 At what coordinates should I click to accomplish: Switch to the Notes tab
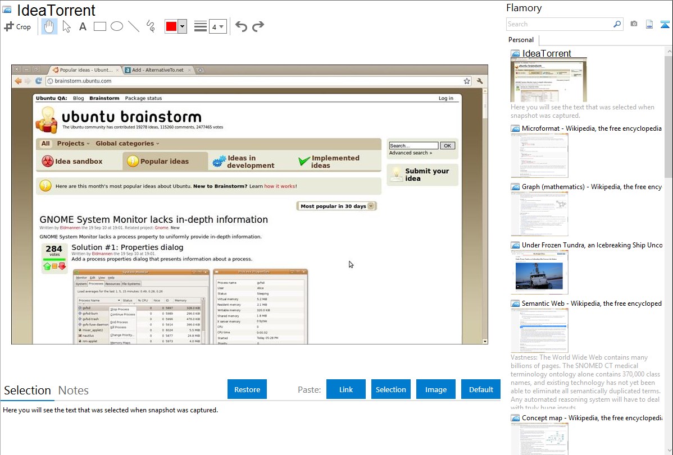pyautogui.click(x=74, y=390)
